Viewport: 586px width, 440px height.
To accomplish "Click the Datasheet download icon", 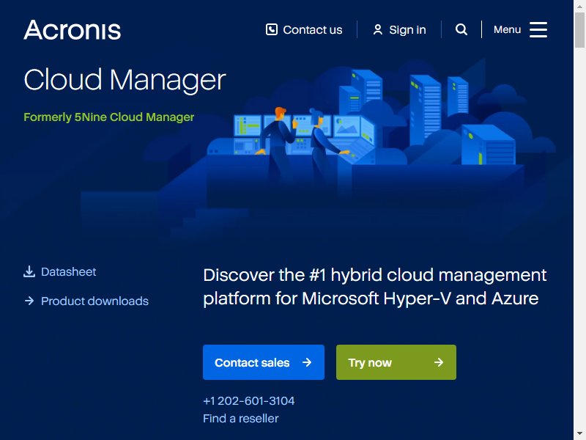I will pos(29,271).
